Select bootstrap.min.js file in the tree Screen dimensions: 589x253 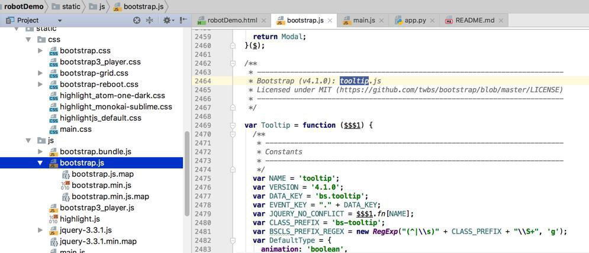(x=101, y=186)
